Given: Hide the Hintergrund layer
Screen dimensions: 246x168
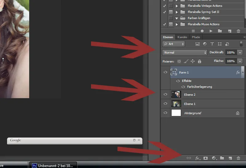Looking at the screenshot, I should (165, 113).
